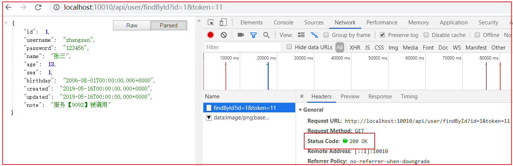513x166 pixels.
Task: Filter requests by JS
Action: (x=367, y=47)
